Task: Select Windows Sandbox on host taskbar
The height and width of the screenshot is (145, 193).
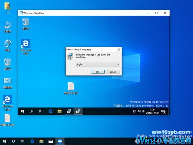Action: point(60,141)
